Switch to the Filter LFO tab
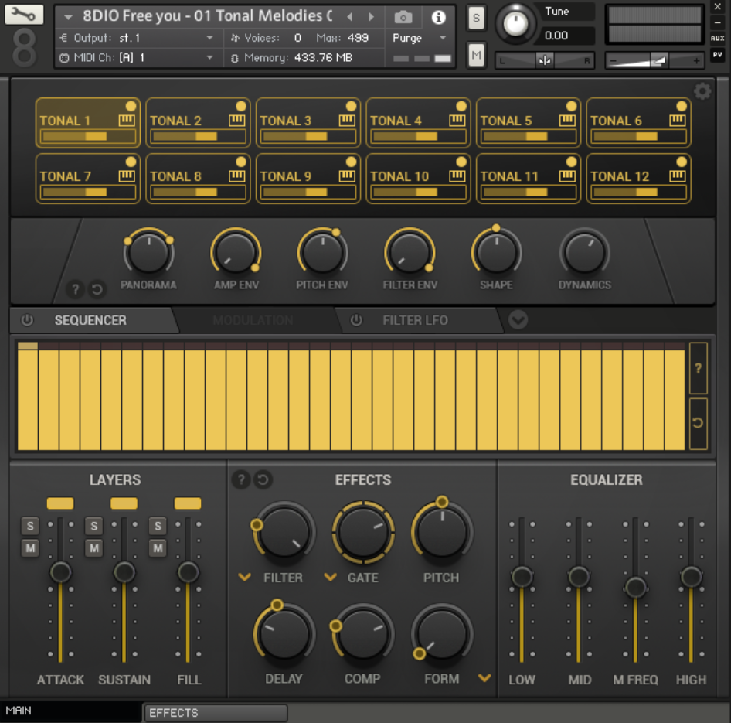731x723 pixels. coord(416,320)
